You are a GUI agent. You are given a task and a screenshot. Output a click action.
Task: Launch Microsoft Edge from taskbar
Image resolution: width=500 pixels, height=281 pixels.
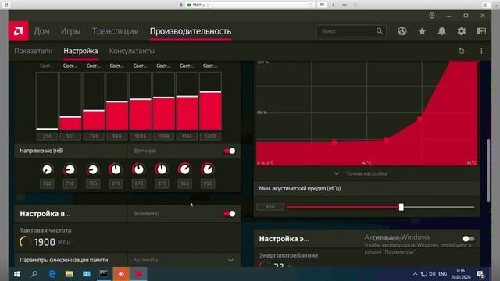coord(52,274)
